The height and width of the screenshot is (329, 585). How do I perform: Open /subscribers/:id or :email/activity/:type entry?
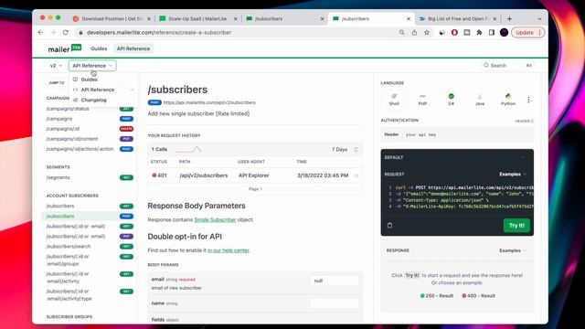[x=90, y=294]
